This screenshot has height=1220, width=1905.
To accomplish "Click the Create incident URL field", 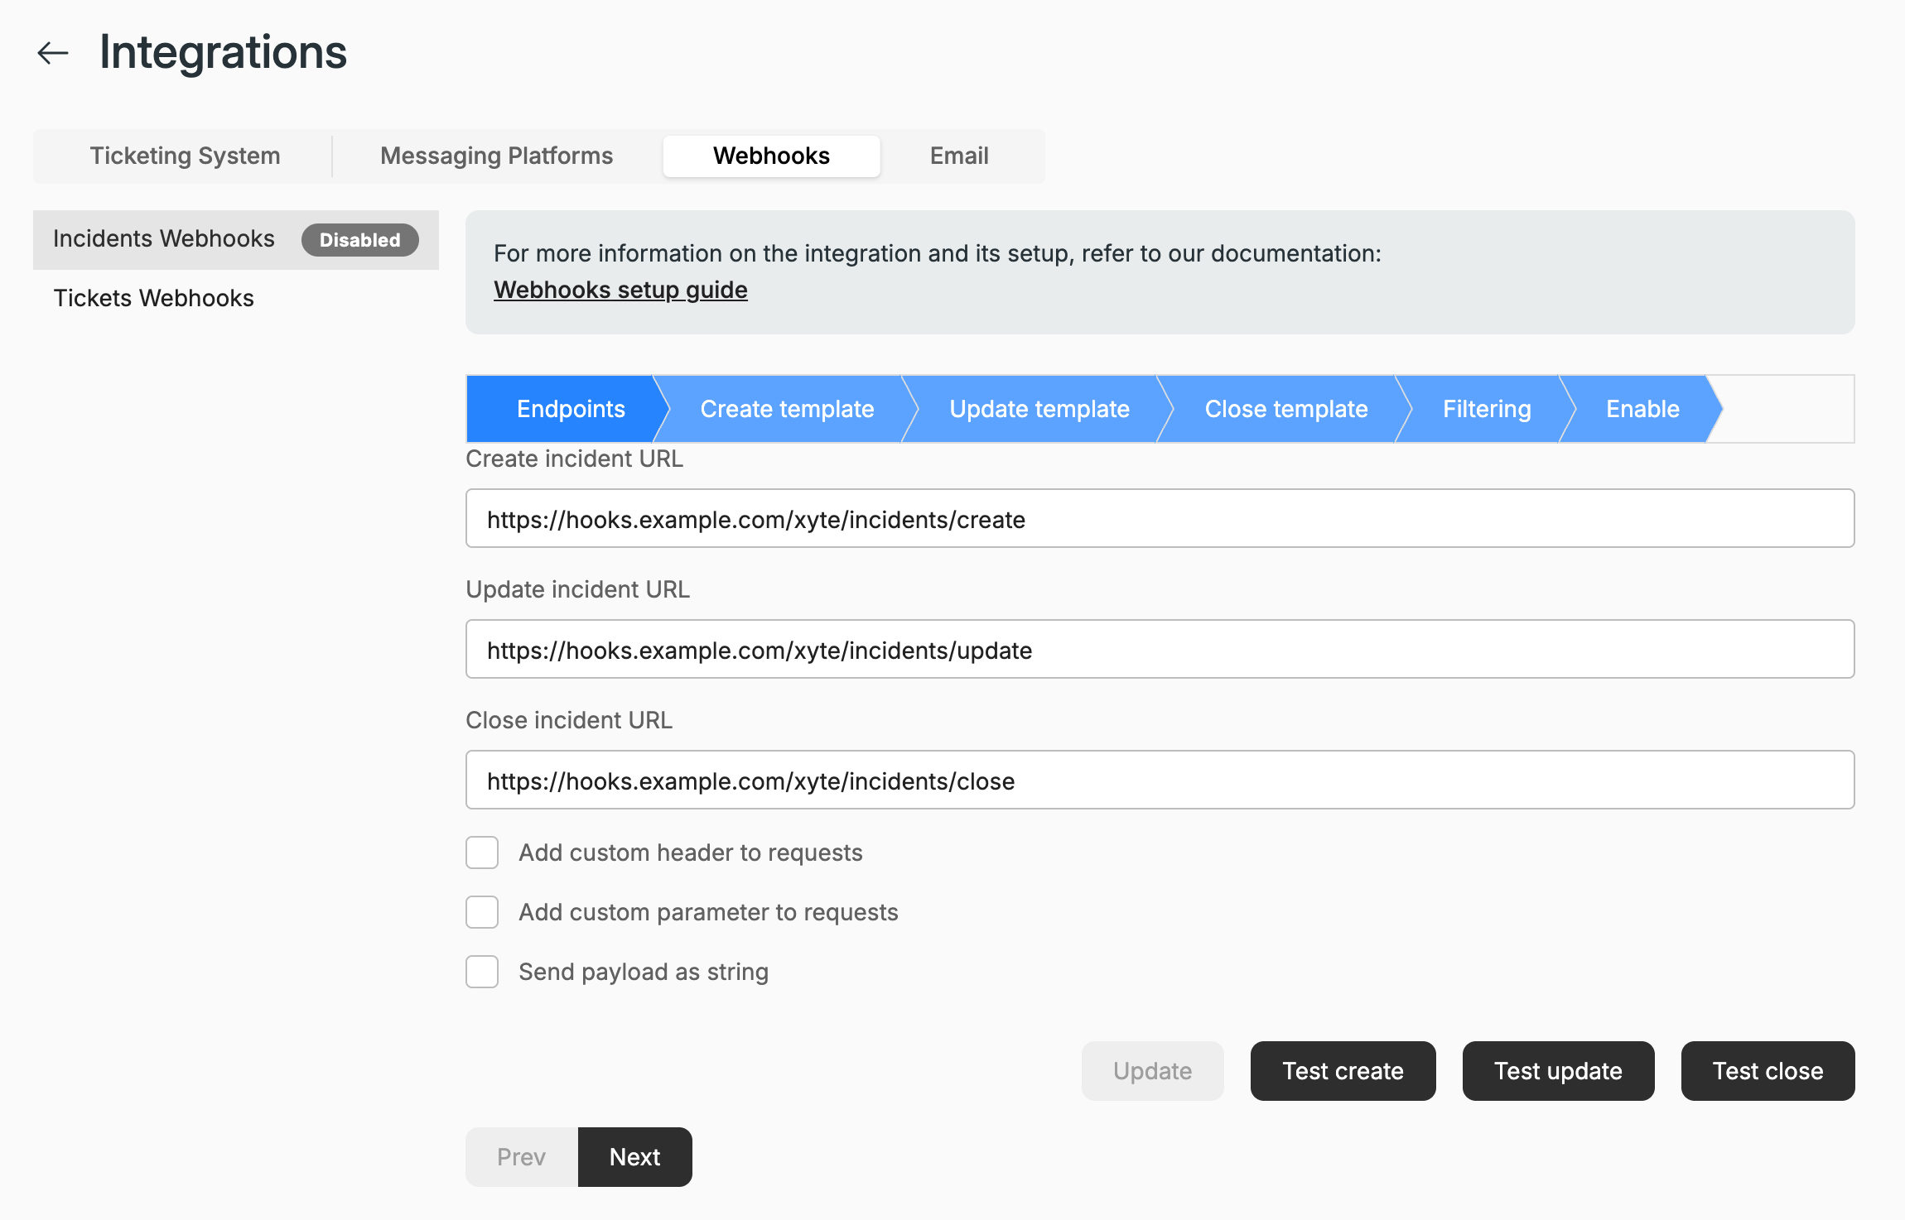I will 1160,518.
